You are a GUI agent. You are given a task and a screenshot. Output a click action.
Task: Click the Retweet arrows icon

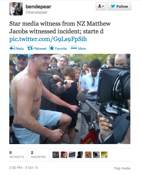click(30, 48)
